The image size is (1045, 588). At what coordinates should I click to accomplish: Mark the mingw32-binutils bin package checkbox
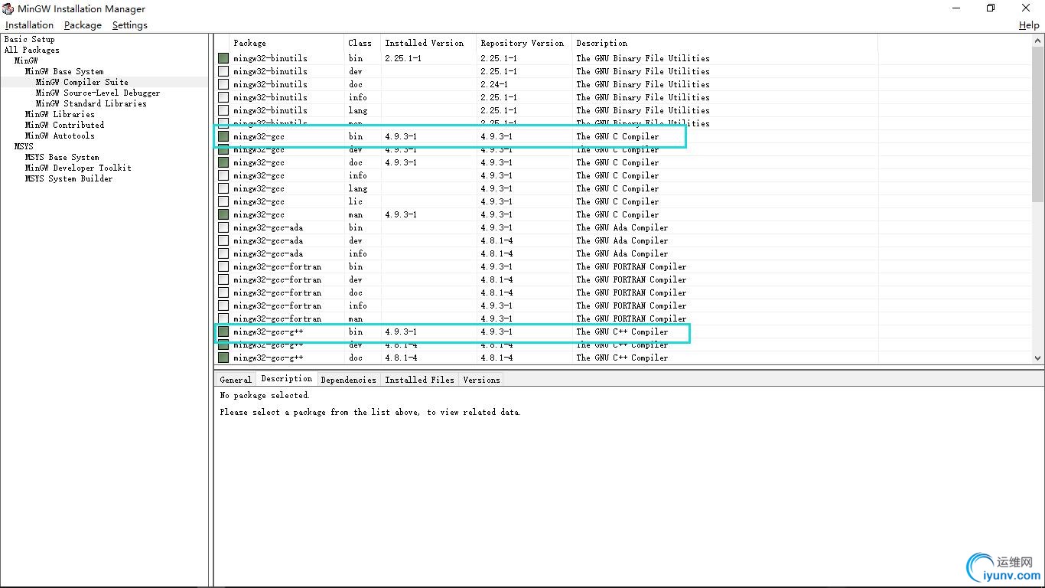[x=223, y=58]
